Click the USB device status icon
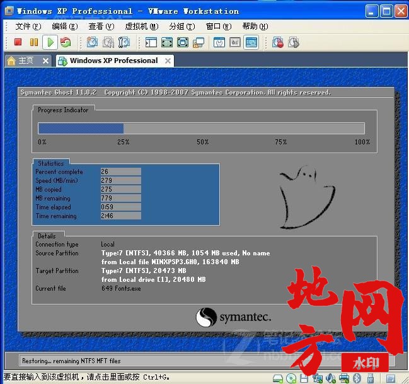The height and width of the screenshot is (384, 409). tap(371, 378)
